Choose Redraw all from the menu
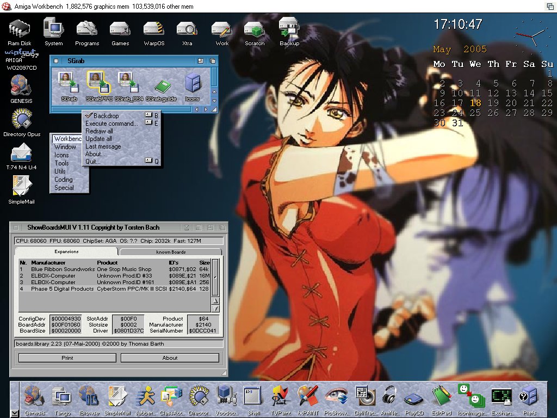Viewport: 557px width, 418px height. click(121, 131)
